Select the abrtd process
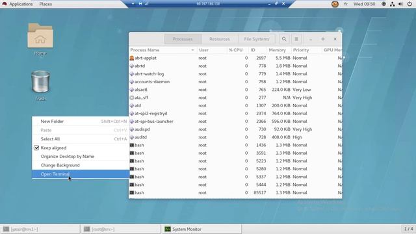The image size is (416, 234). (x=140, y=66)
